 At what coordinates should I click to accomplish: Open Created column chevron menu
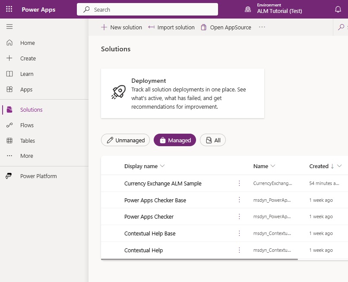coord(339,166)
